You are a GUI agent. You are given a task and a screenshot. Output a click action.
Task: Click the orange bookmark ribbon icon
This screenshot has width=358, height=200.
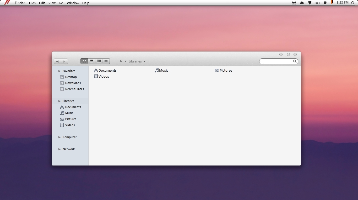coord(332,2)
